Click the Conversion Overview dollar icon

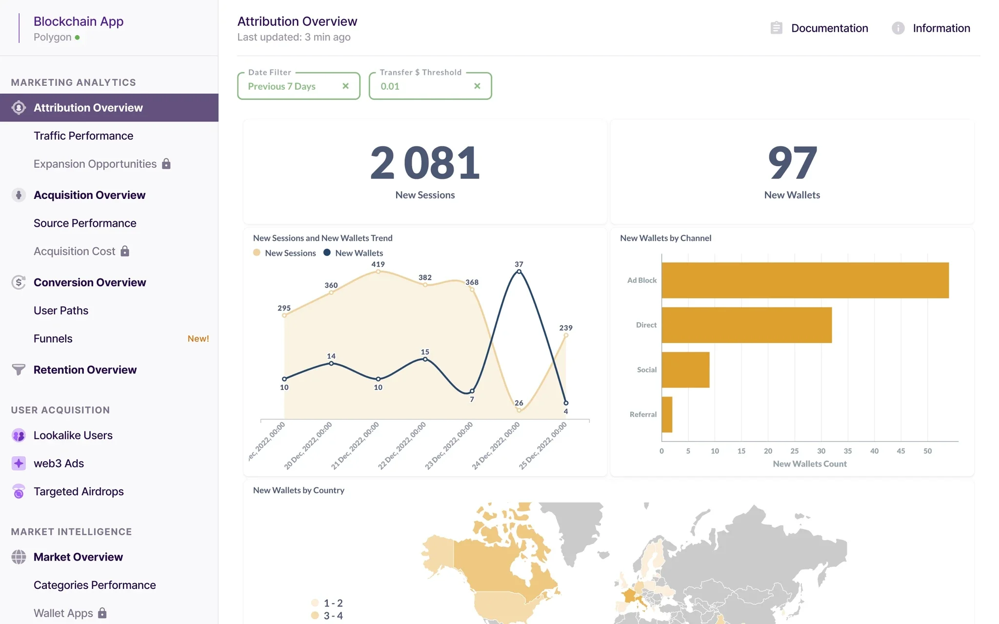(x=19, y=282)
